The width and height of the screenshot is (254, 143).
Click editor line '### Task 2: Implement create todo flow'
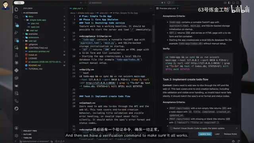105,96
